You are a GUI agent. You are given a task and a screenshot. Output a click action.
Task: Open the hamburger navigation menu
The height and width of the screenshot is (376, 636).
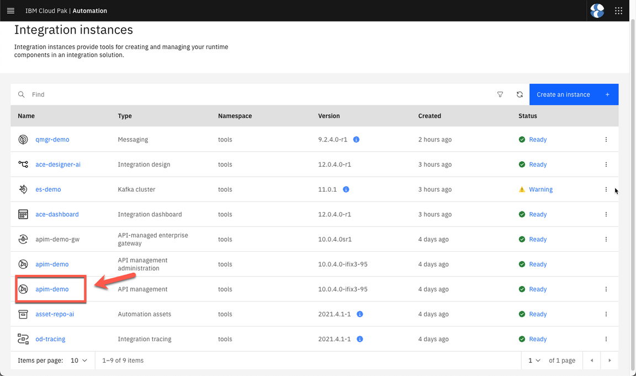point(10,10)
